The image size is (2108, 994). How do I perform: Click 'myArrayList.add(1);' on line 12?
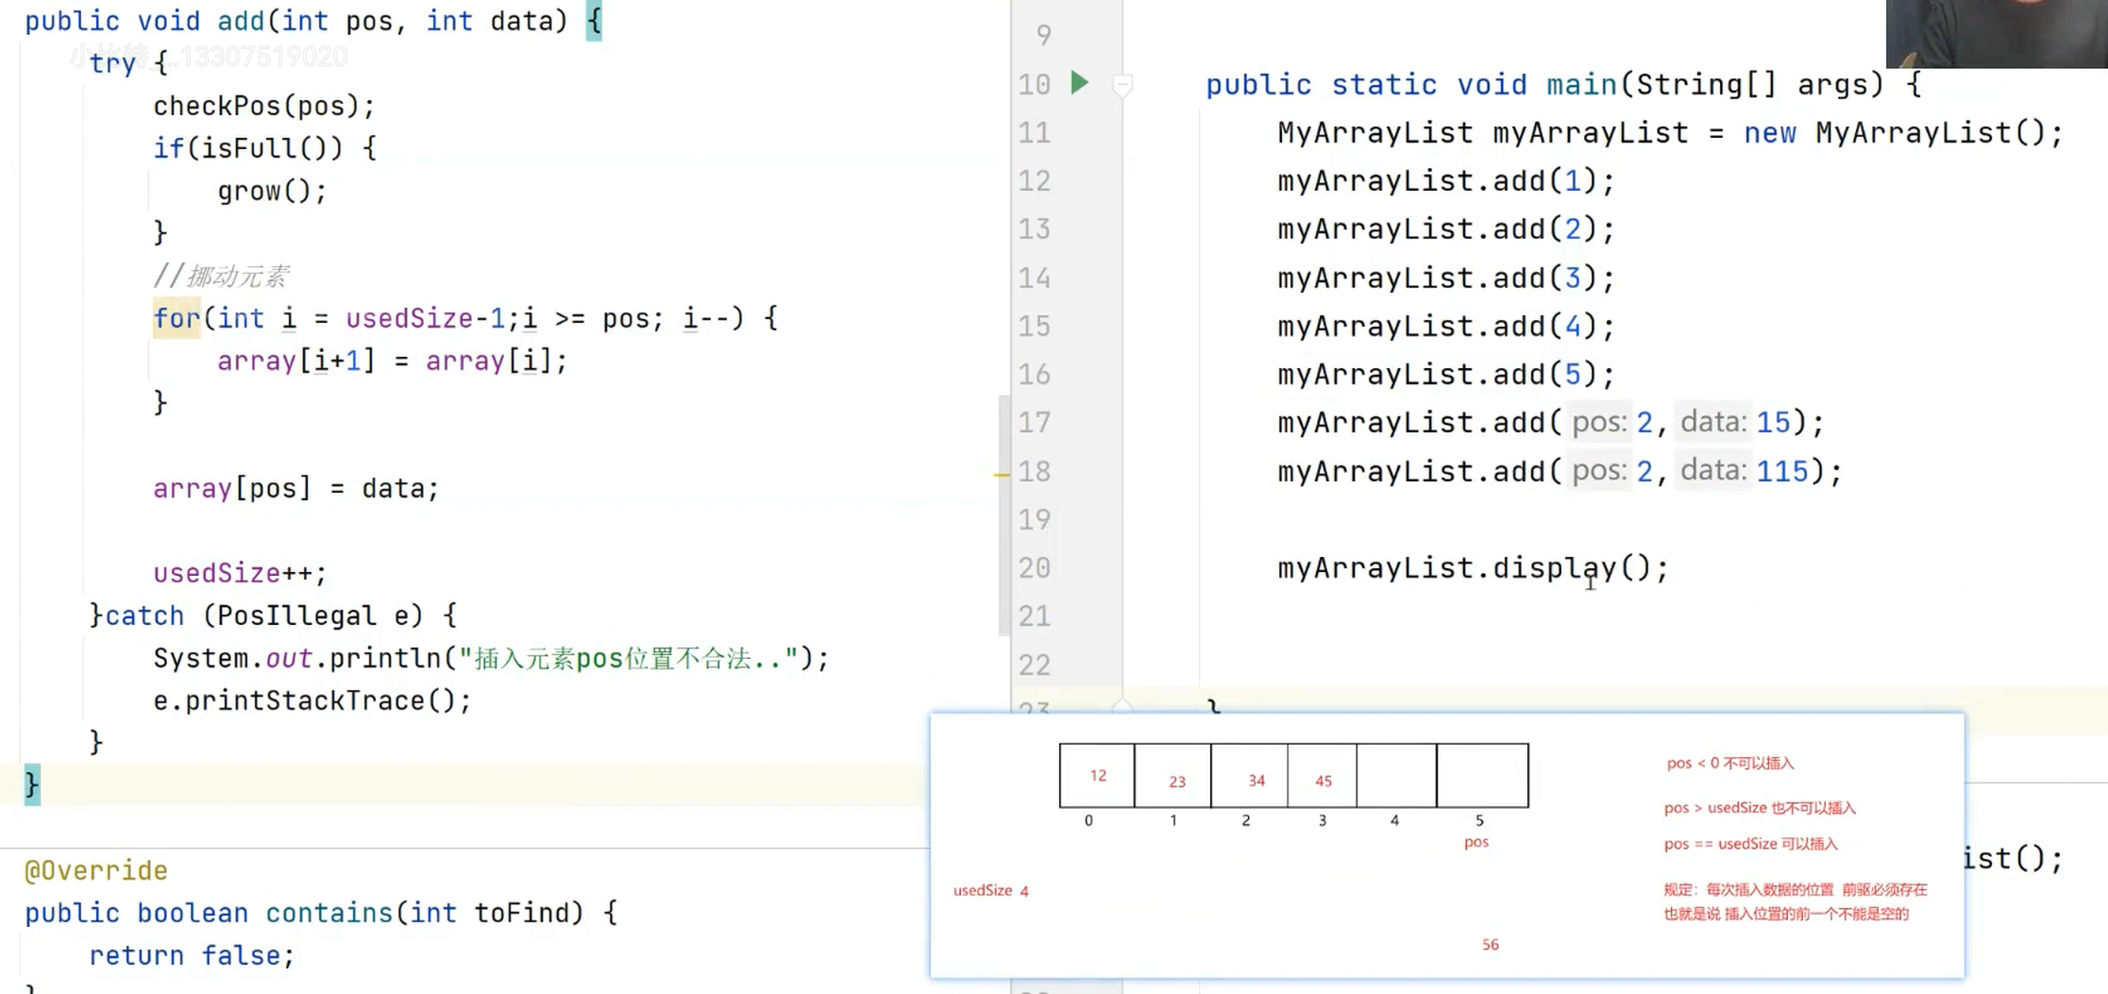tap(1446, 181)
